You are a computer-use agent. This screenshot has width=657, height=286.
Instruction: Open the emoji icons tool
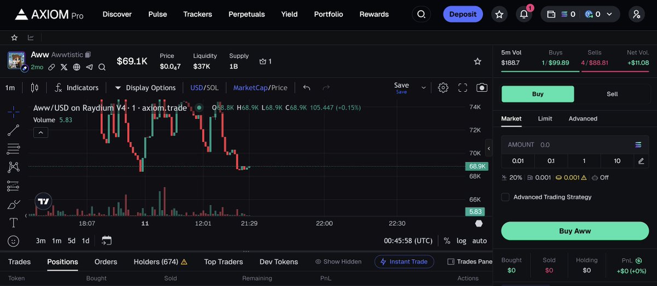(x=14, y=241)
